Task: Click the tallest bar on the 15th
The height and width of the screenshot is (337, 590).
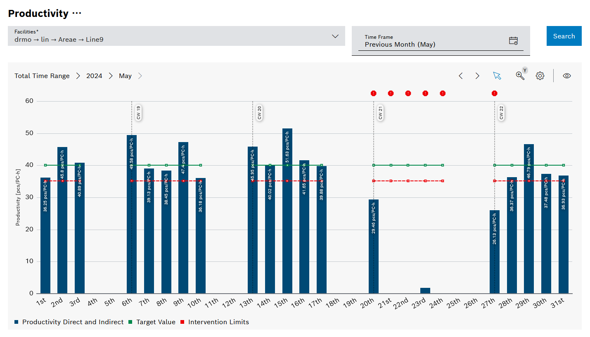Action: tap(287, 206)
